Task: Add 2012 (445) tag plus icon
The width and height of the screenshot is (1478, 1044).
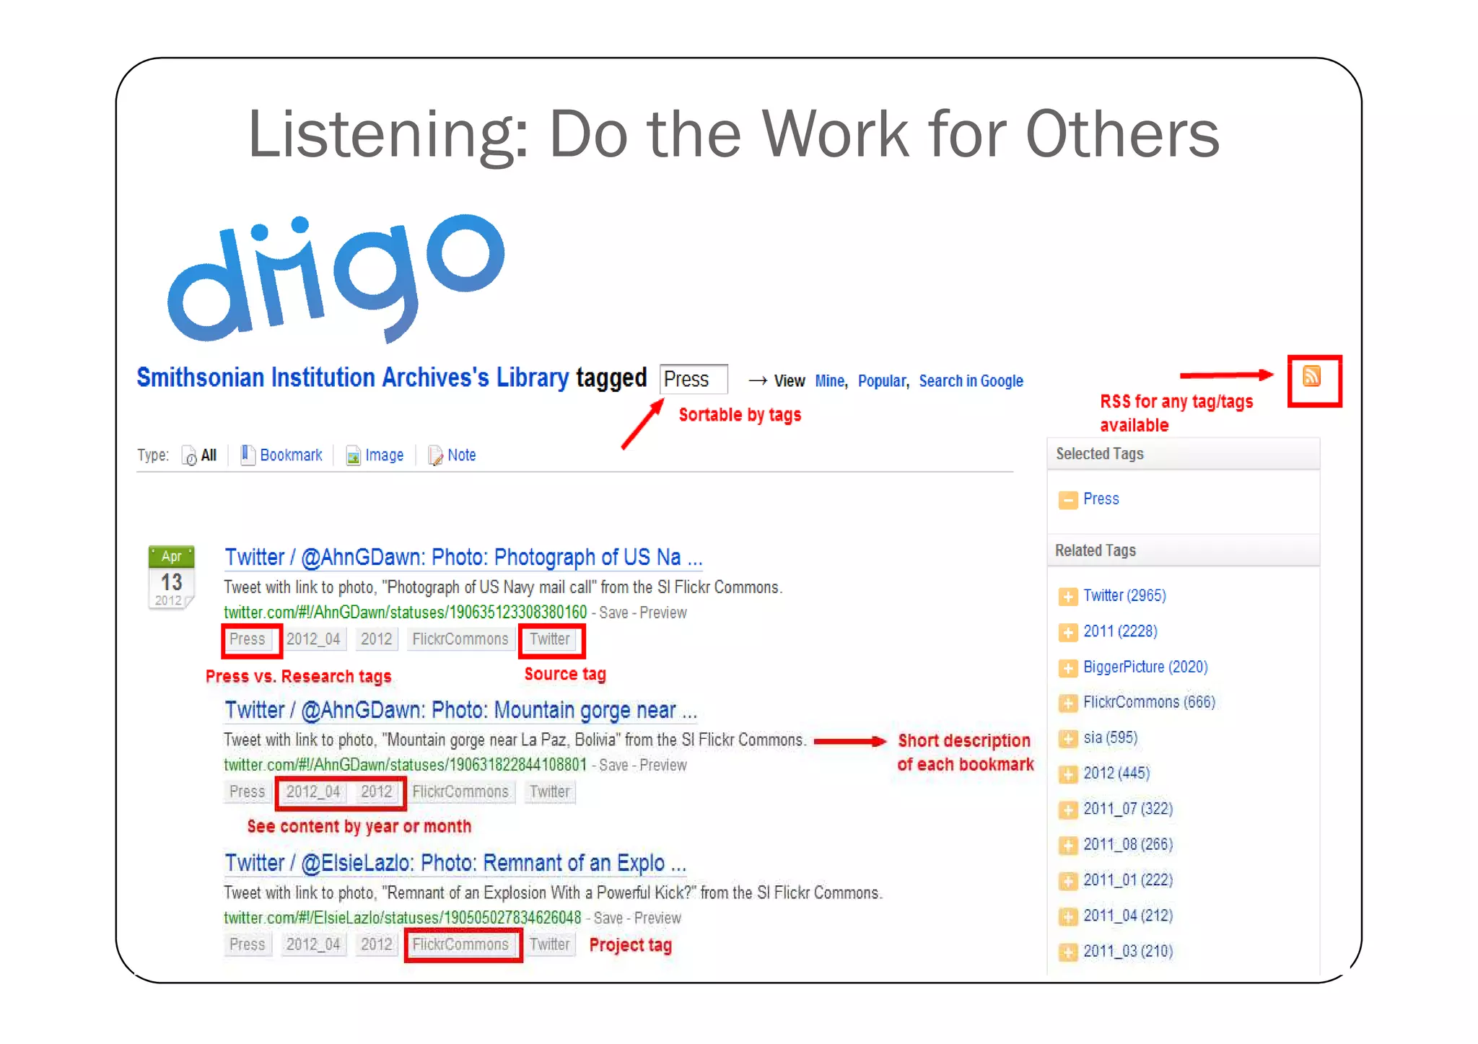Action: click(x=1068, y=774)
